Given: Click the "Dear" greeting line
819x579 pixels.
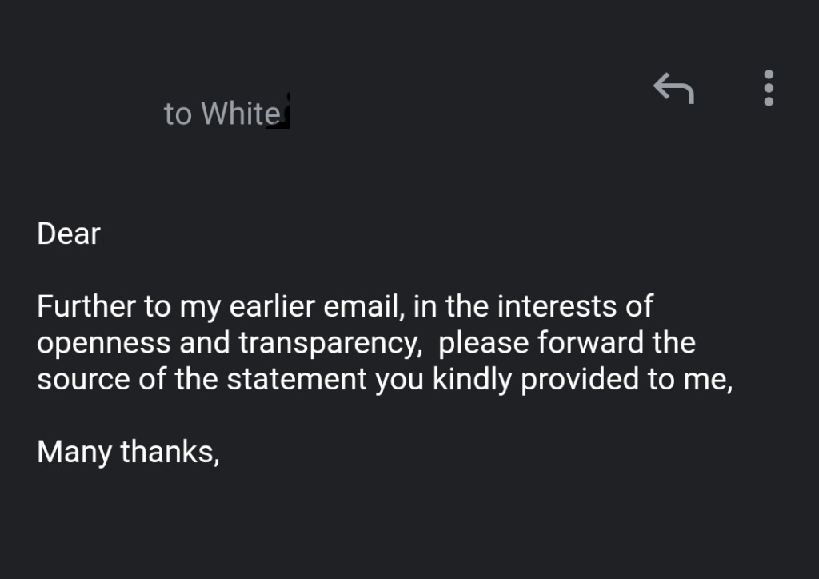Looking at the screenshot, I should [69, 234].
